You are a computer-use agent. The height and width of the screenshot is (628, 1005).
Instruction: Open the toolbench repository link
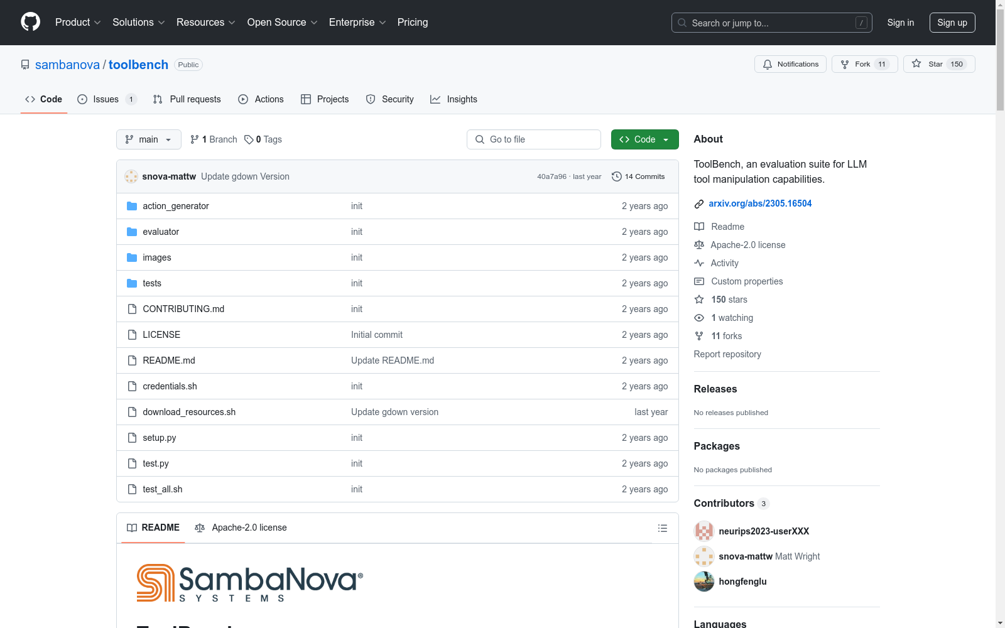tap(138, 65)
